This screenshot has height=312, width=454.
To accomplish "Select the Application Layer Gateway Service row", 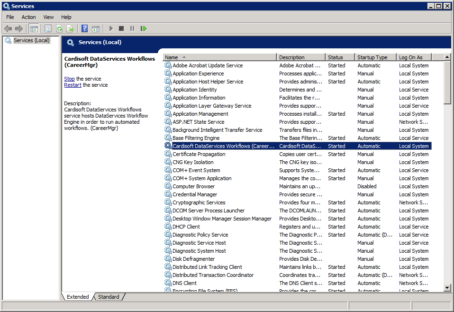I will 298,106.
